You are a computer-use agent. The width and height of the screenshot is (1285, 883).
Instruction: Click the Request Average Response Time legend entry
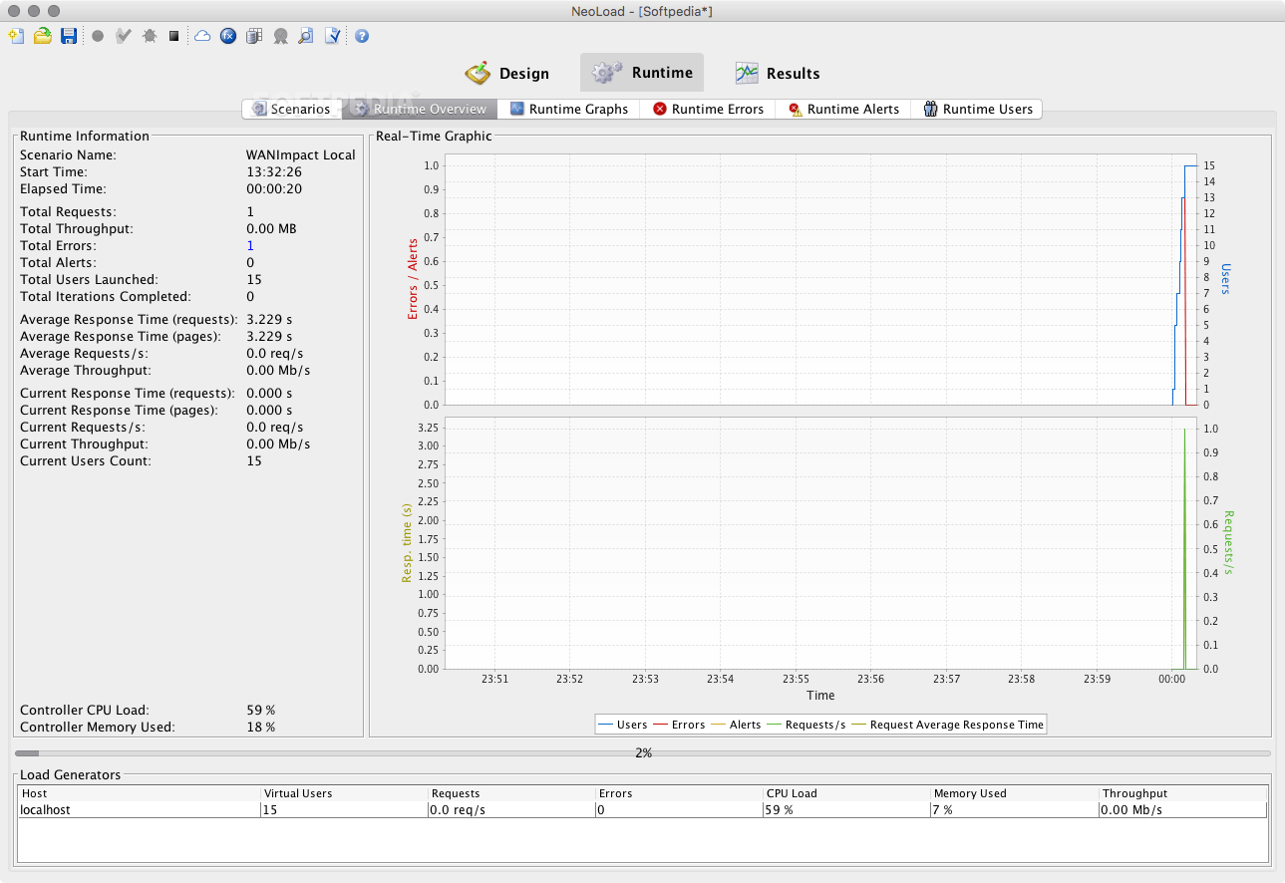point(947,725)
